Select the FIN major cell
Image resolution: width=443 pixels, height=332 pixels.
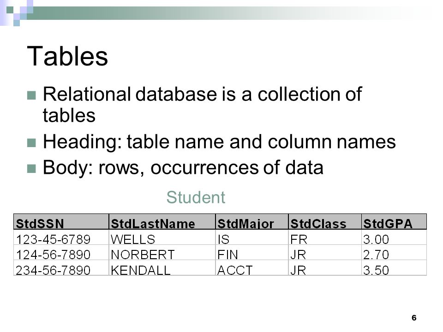[252, 252]
